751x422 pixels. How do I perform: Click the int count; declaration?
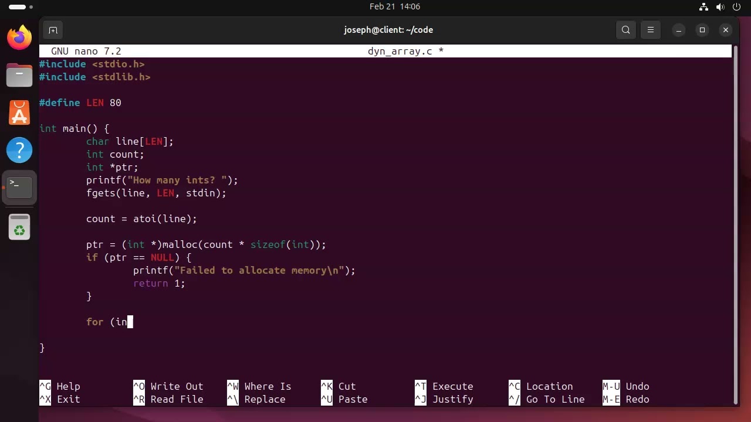click(x=116, y=154)
